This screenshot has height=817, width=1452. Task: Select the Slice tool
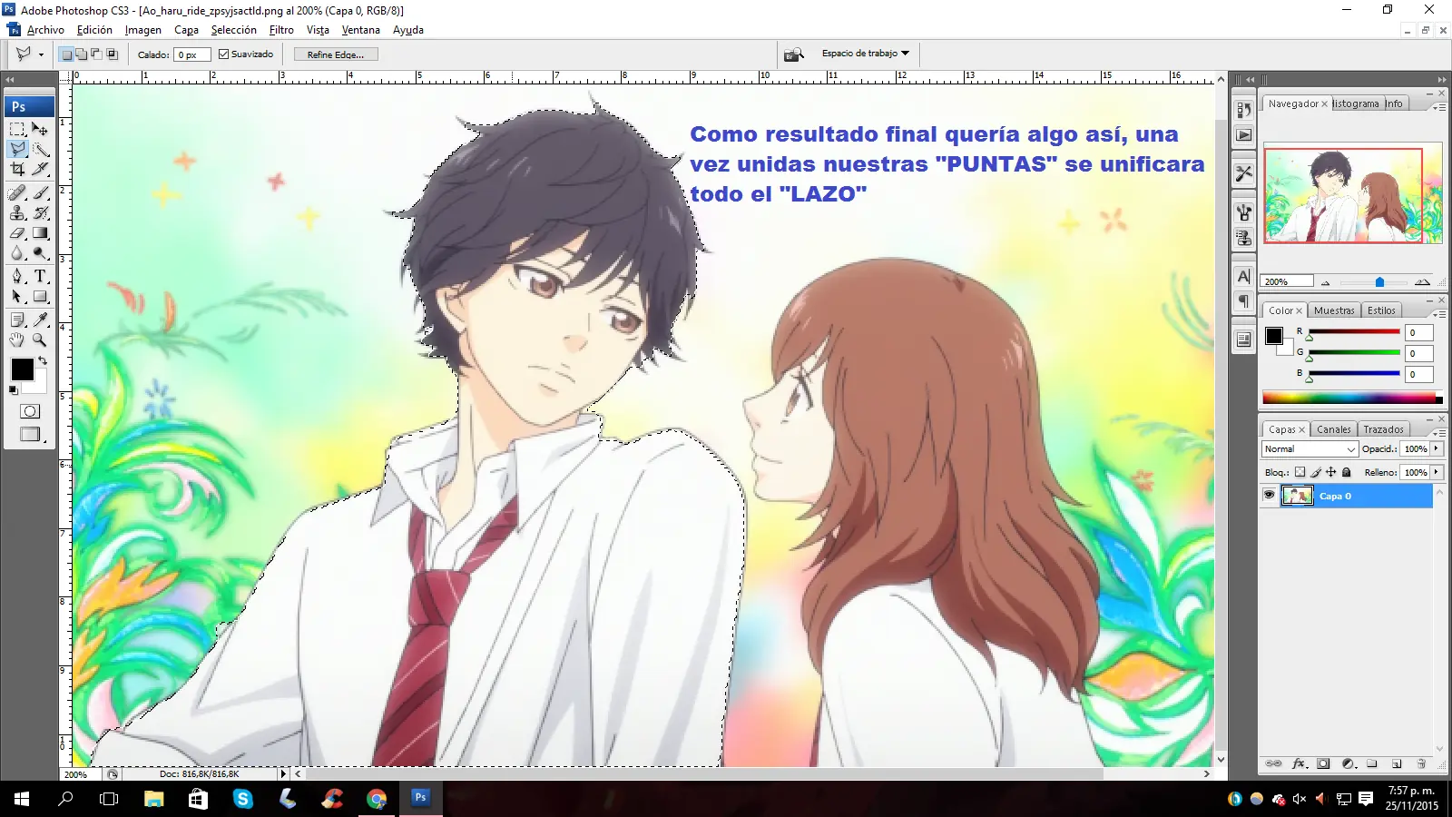[40, 169]
